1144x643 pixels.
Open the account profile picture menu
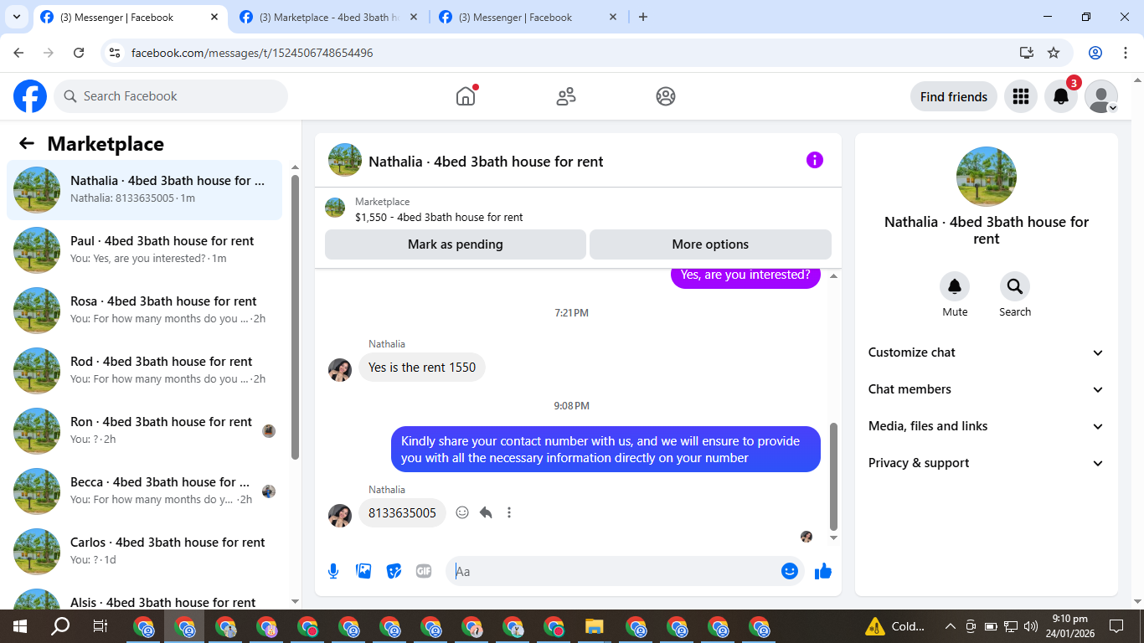pos(1101,96)
